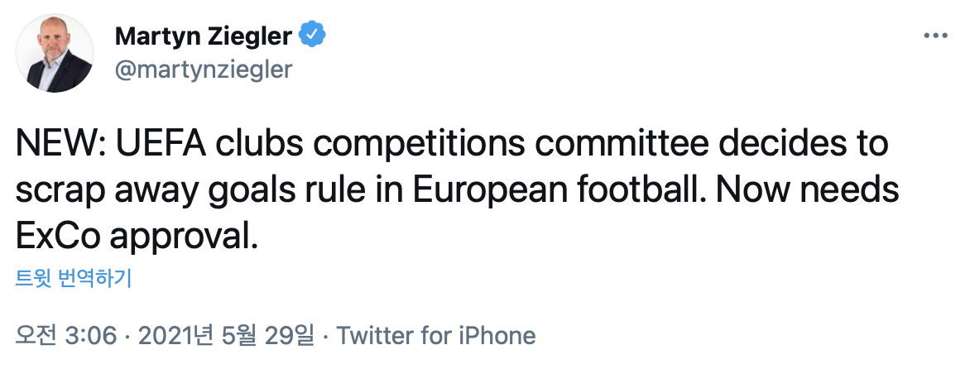Open Martyn Ziegler's profile photo
This screenshot has width=970, height=369.
(56, 52)
